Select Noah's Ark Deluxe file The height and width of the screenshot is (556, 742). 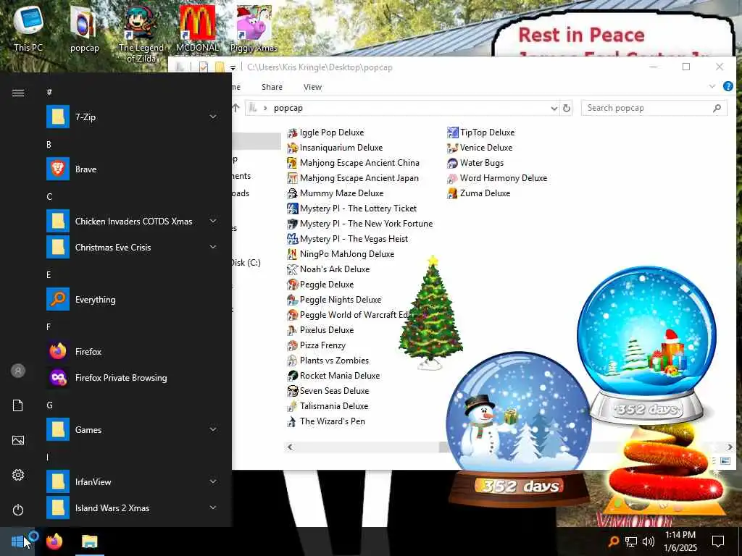point(329,269)
